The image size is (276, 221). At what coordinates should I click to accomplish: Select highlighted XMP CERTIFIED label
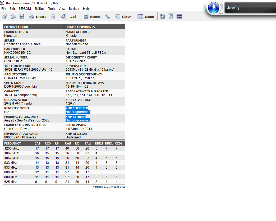(77, 108)
